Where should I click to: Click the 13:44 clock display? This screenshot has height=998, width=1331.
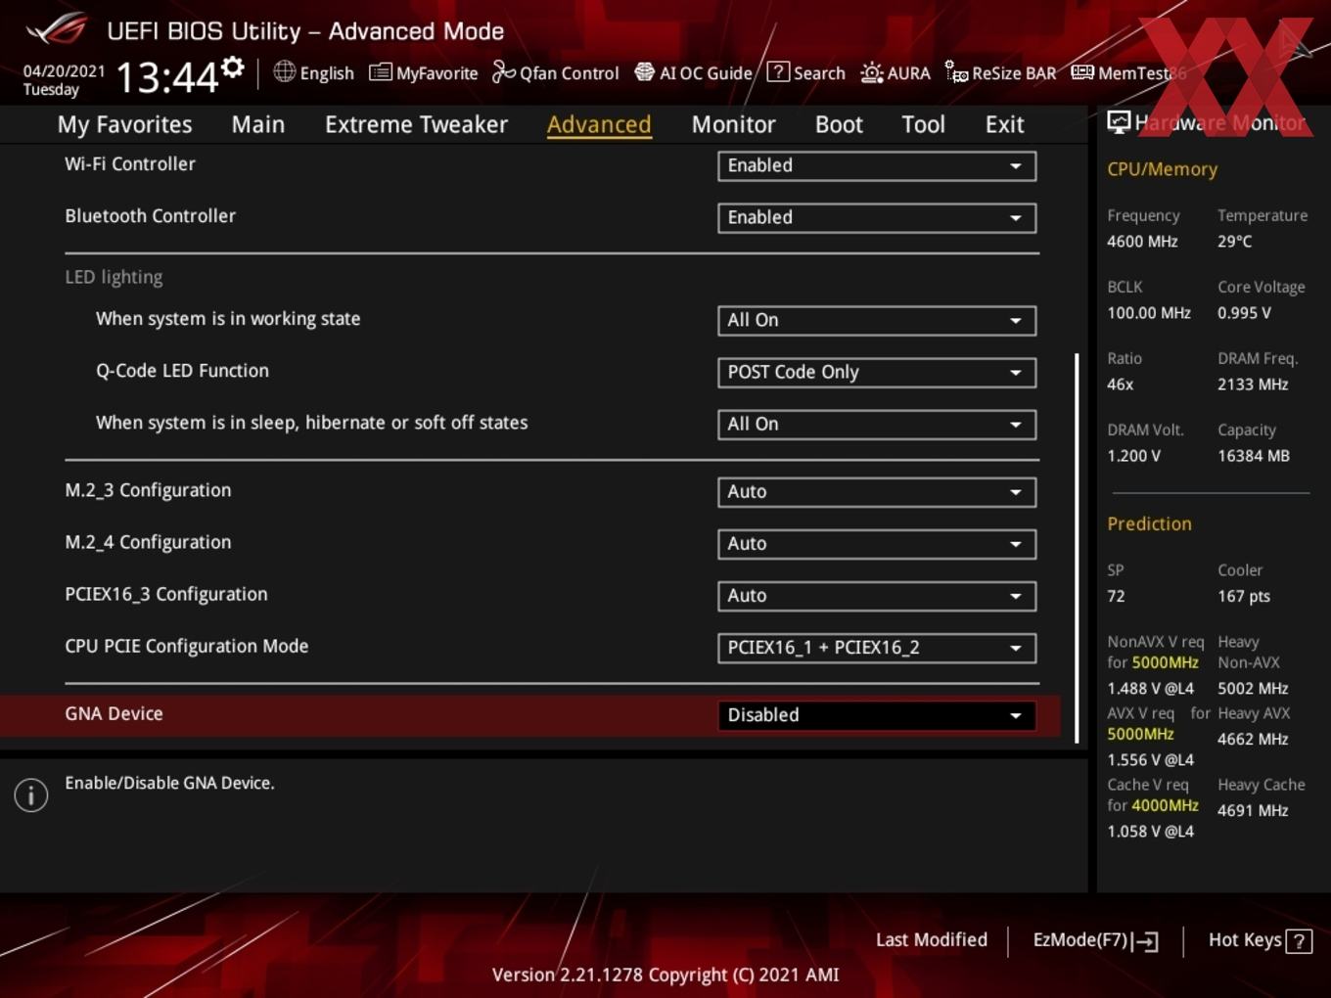(x=167, y=76)
